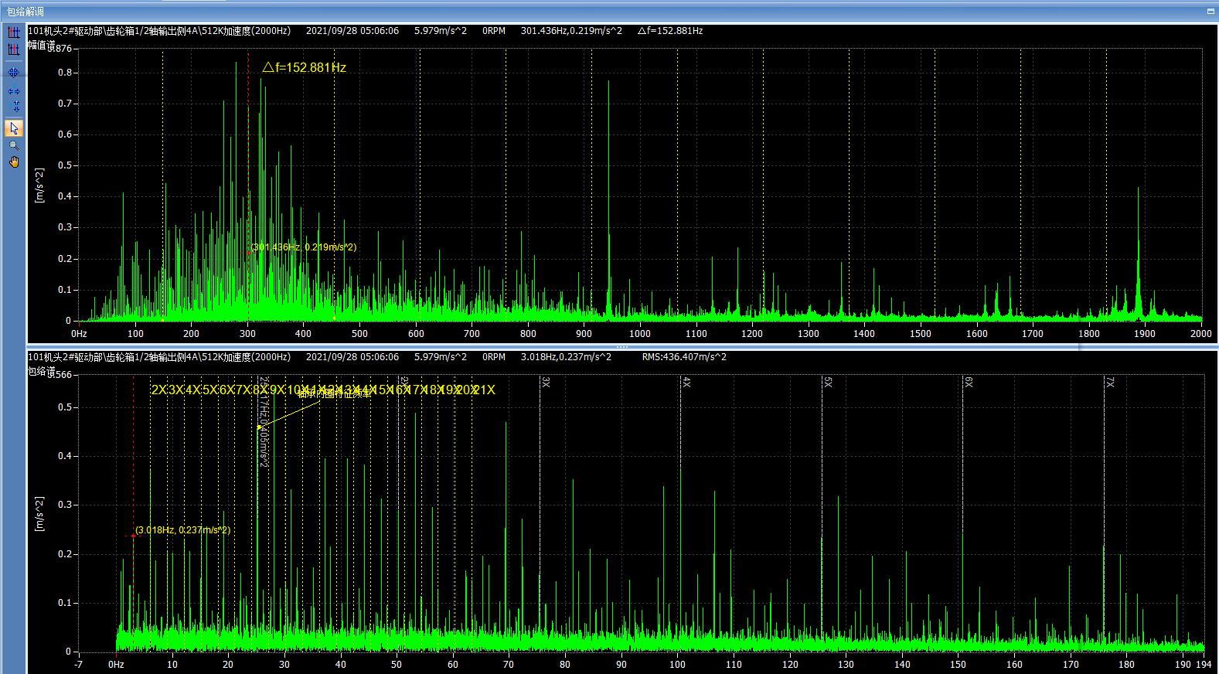
Task: Click the X-axis horizontal scale icon
Action: (x=14, y=91)
